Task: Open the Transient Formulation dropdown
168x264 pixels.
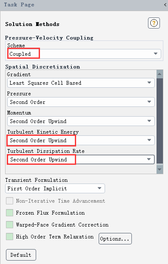Action: tap(55, 188)
